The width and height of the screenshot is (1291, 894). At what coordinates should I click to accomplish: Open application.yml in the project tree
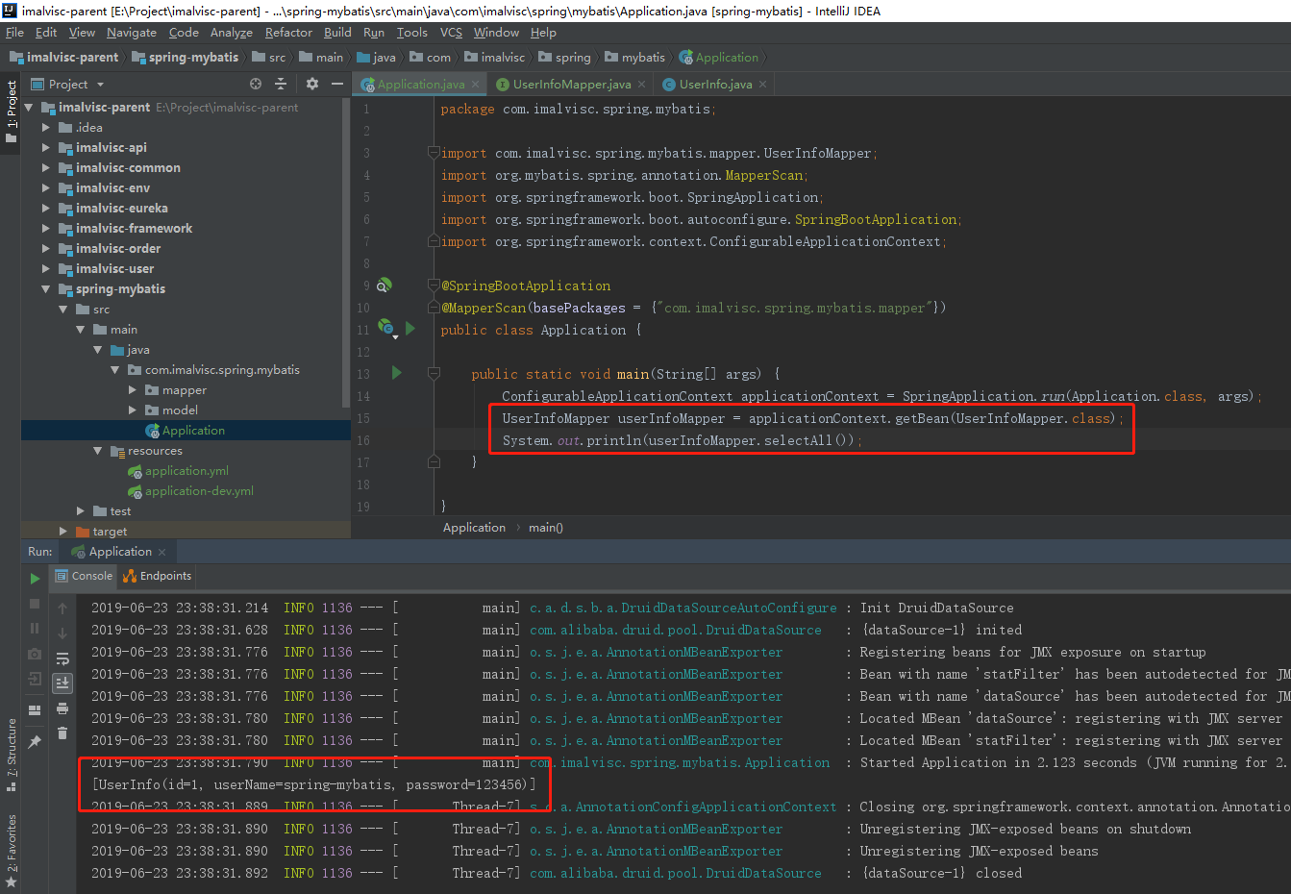point(186,471)
